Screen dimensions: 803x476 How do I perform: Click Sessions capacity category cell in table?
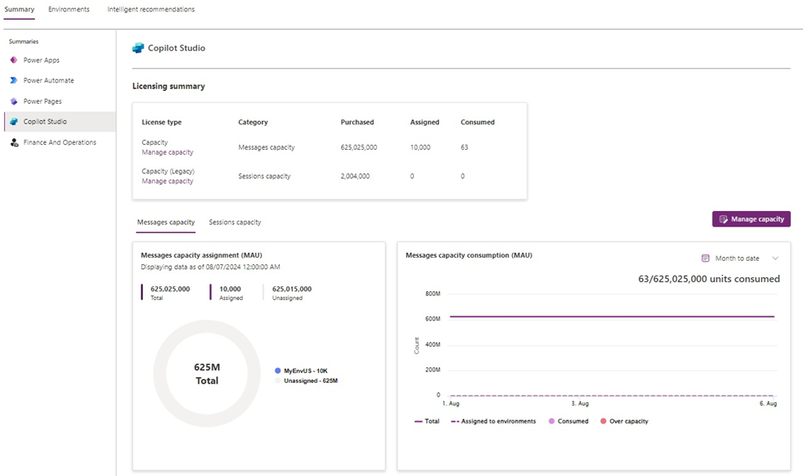pos(264,176)
